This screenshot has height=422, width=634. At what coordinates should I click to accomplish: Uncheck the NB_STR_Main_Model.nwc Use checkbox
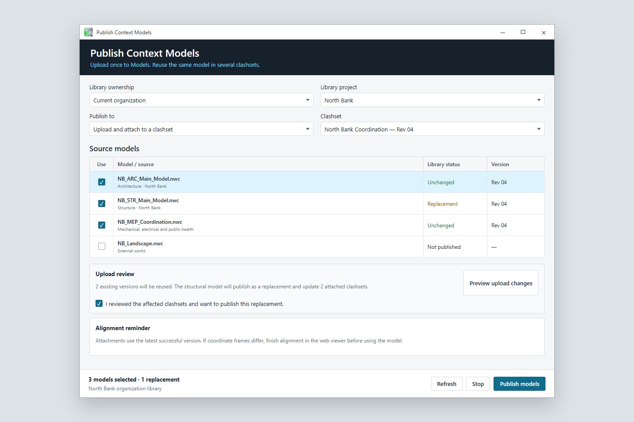click(102, 204)
